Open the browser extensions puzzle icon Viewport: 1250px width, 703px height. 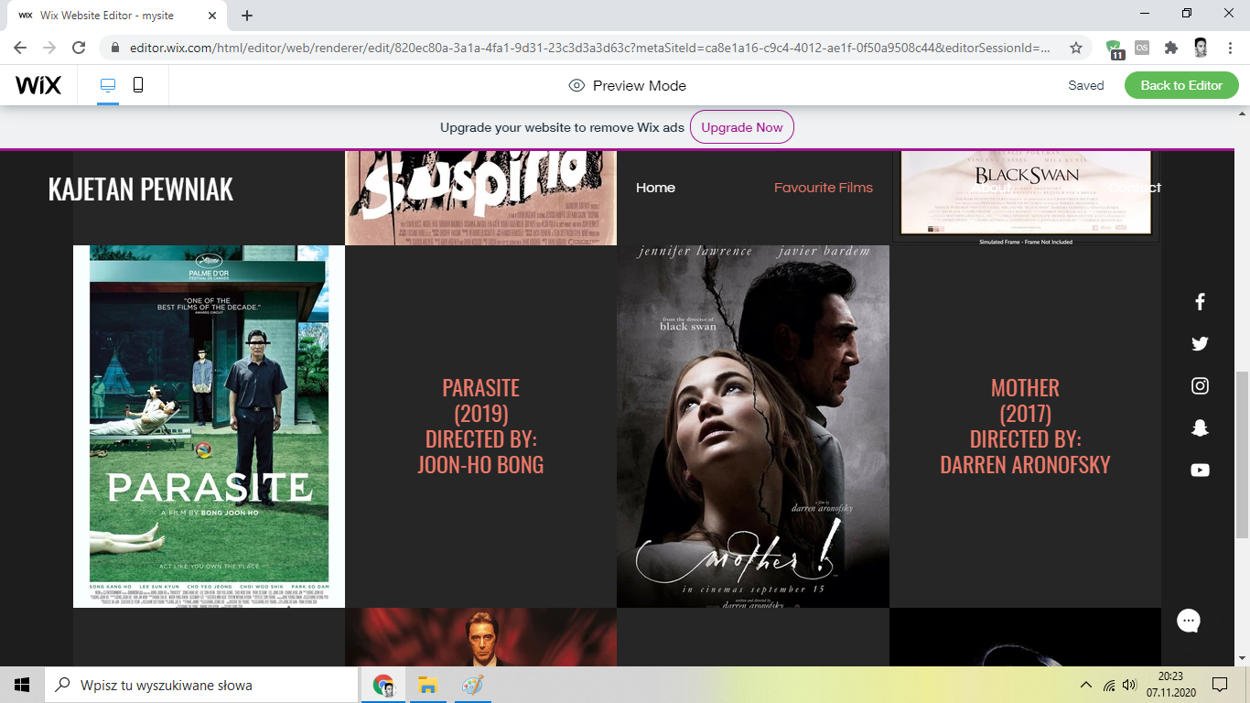pos(1171,48)
